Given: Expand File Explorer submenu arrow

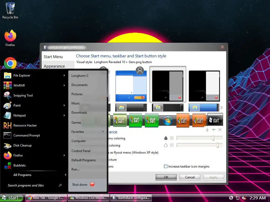Looking at the screenshot, I should click(x=64, y=75).
